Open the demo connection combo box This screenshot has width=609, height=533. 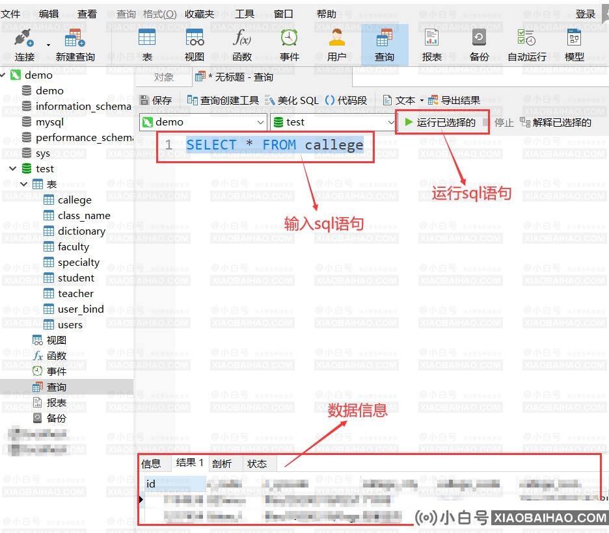(x=203, y=122)
